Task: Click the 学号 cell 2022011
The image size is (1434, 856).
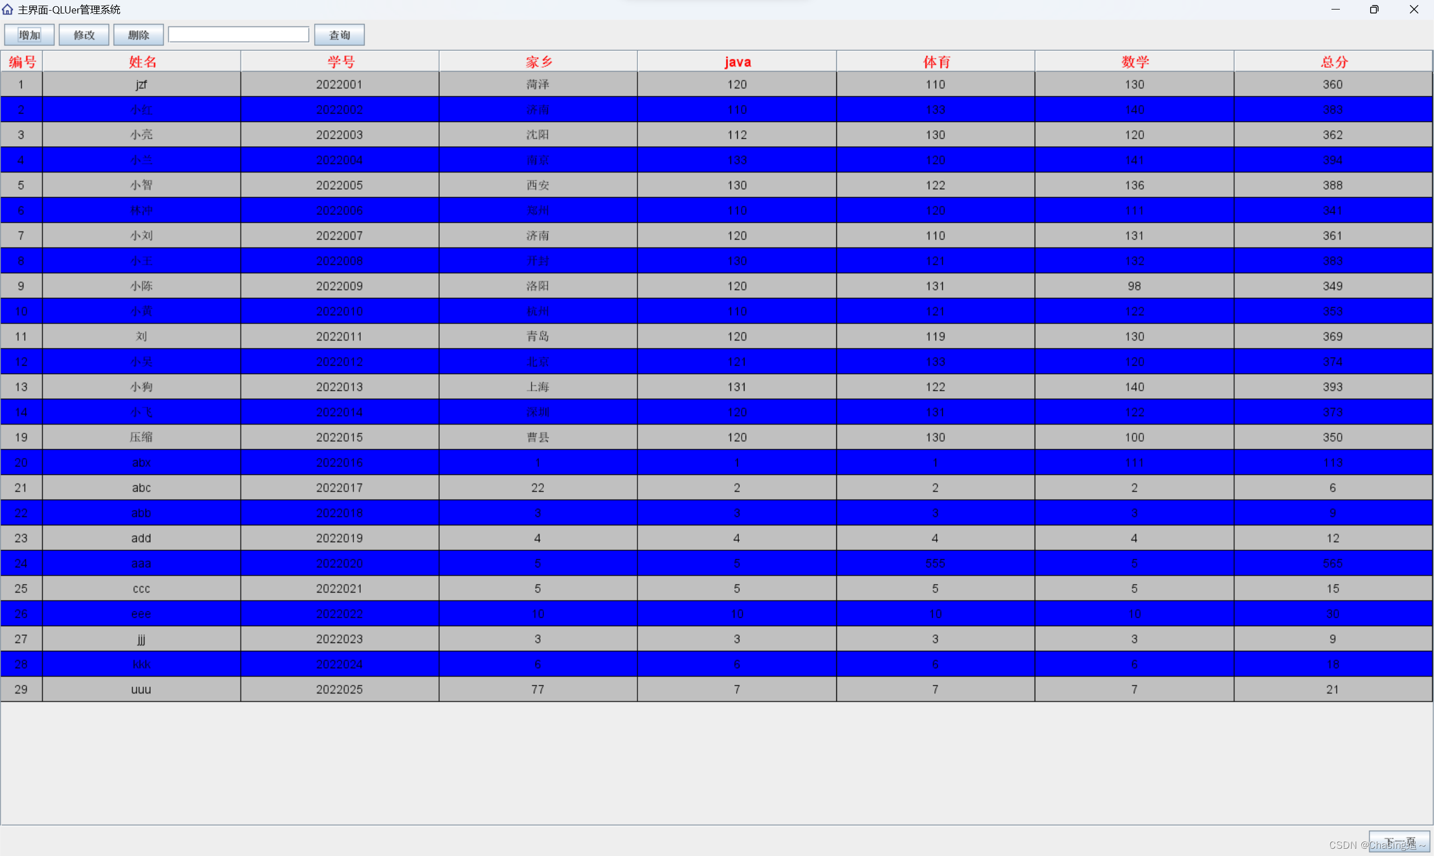Action: tap(339, 336)
